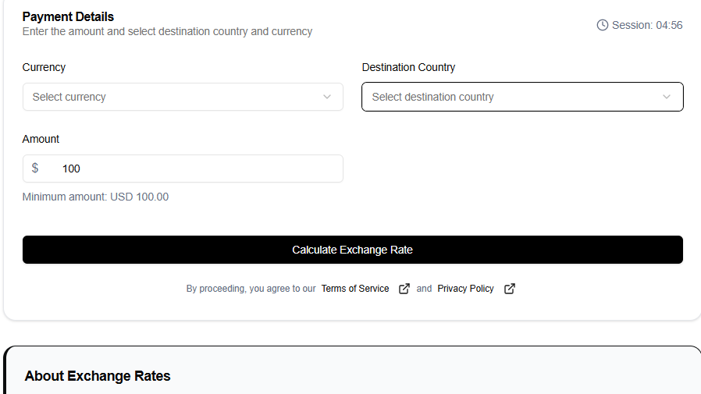The height and width of the screenshot is (394, 701).
Task: Expand the Destination Country chevron arrow
Action: click(667, 97)
